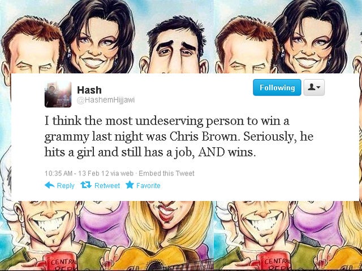Open the 10:35 AM - 13 Feb 12 timestamp

[x=77, y=173]
